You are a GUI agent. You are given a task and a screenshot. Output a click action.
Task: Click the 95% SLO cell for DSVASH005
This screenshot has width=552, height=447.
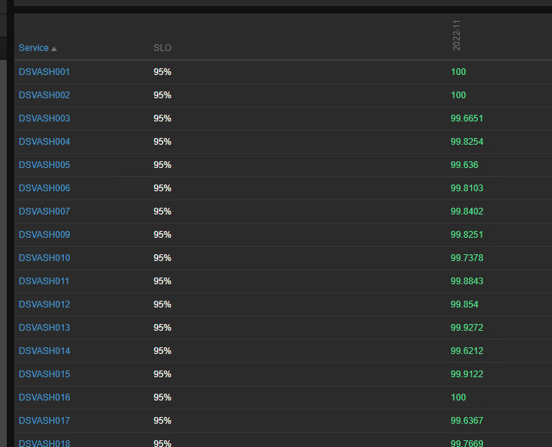point(162,165)
